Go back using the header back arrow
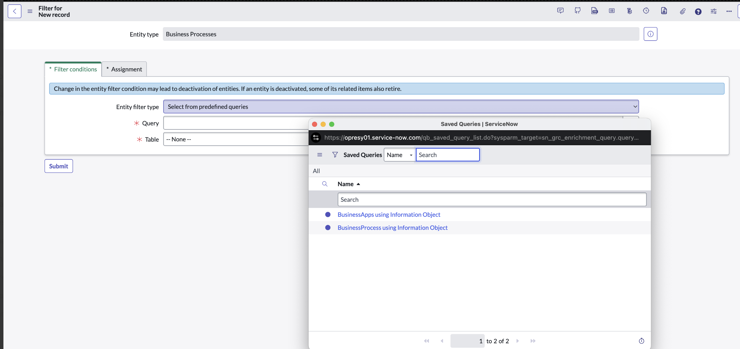The width and height of the screenshot is (740, 349). point(14,11)
